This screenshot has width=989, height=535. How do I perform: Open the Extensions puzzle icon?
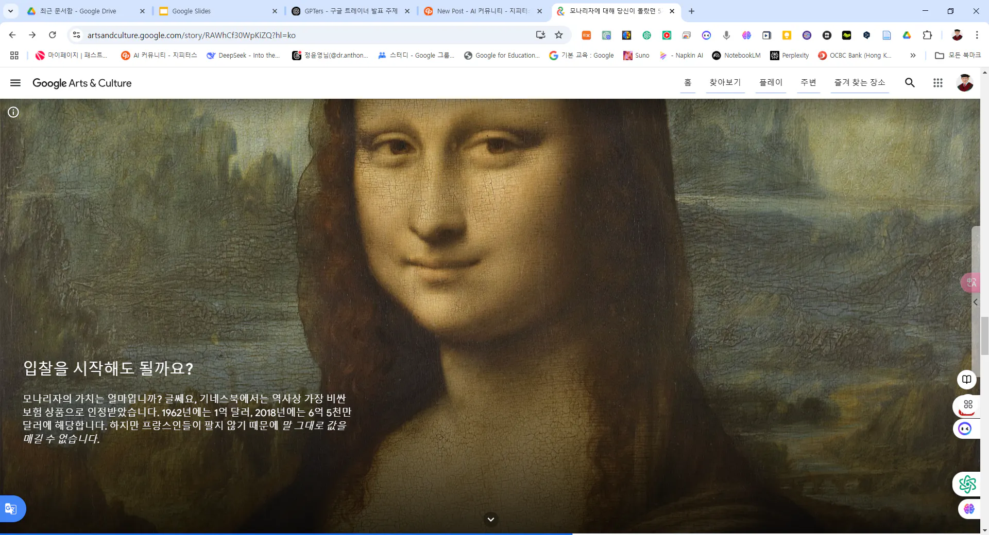(x=927, y=35)
